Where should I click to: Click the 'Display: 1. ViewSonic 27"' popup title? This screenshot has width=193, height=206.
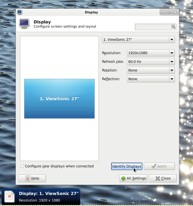49,193
